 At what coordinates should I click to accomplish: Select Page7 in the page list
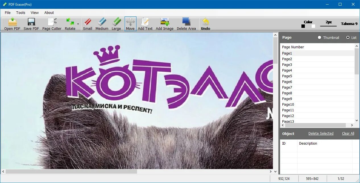coord(317,87)
